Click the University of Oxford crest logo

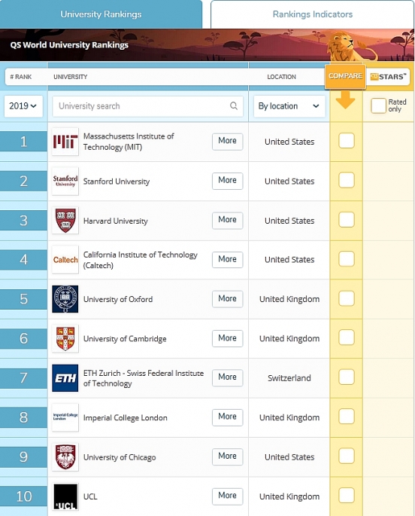click(65, 299)
